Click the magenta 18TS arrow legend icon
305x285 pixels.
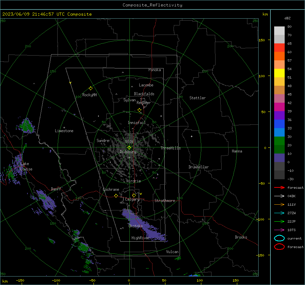(279, 230)
